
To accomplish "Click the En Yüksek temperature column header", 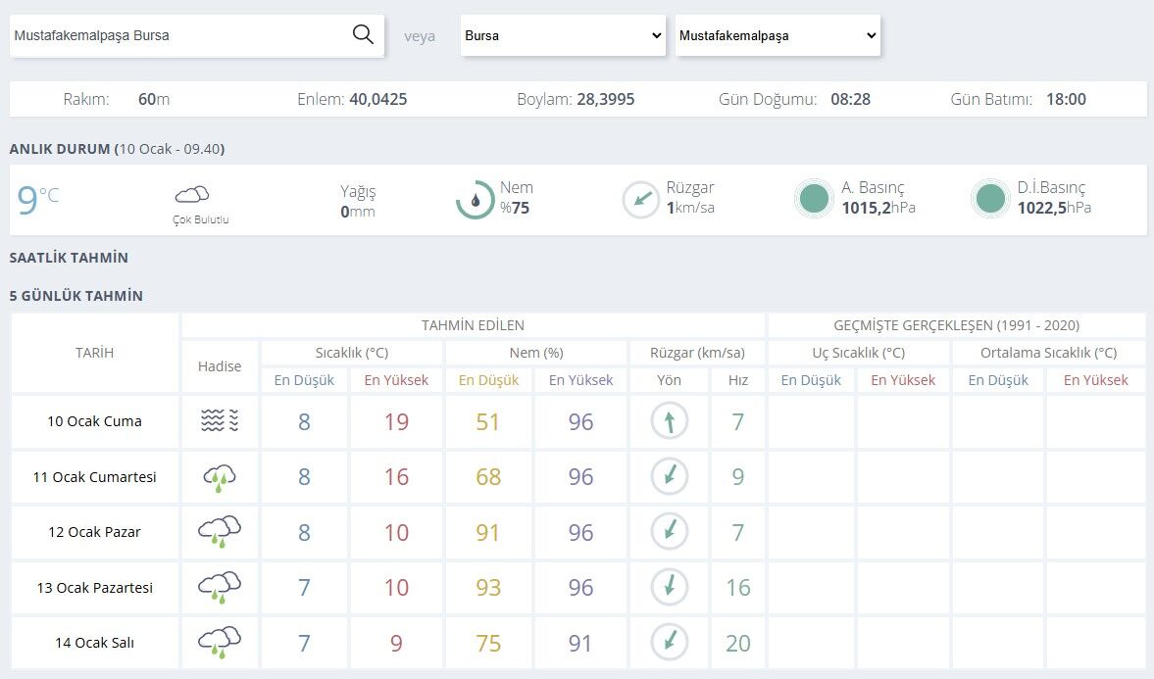I will click(394, 380).
